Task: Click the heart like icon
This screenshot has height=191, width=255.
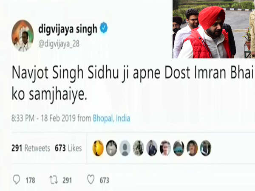Action: pos(91,179)
